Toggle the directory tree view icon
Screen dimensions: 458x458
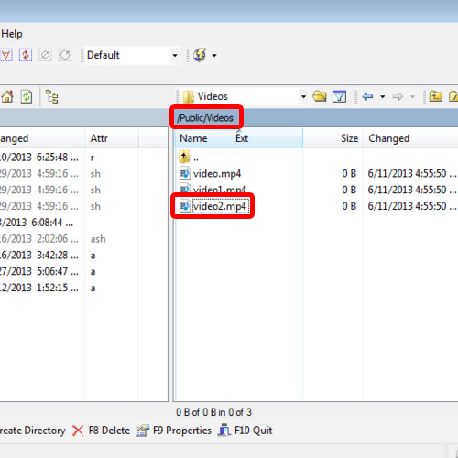coord(52,97)
